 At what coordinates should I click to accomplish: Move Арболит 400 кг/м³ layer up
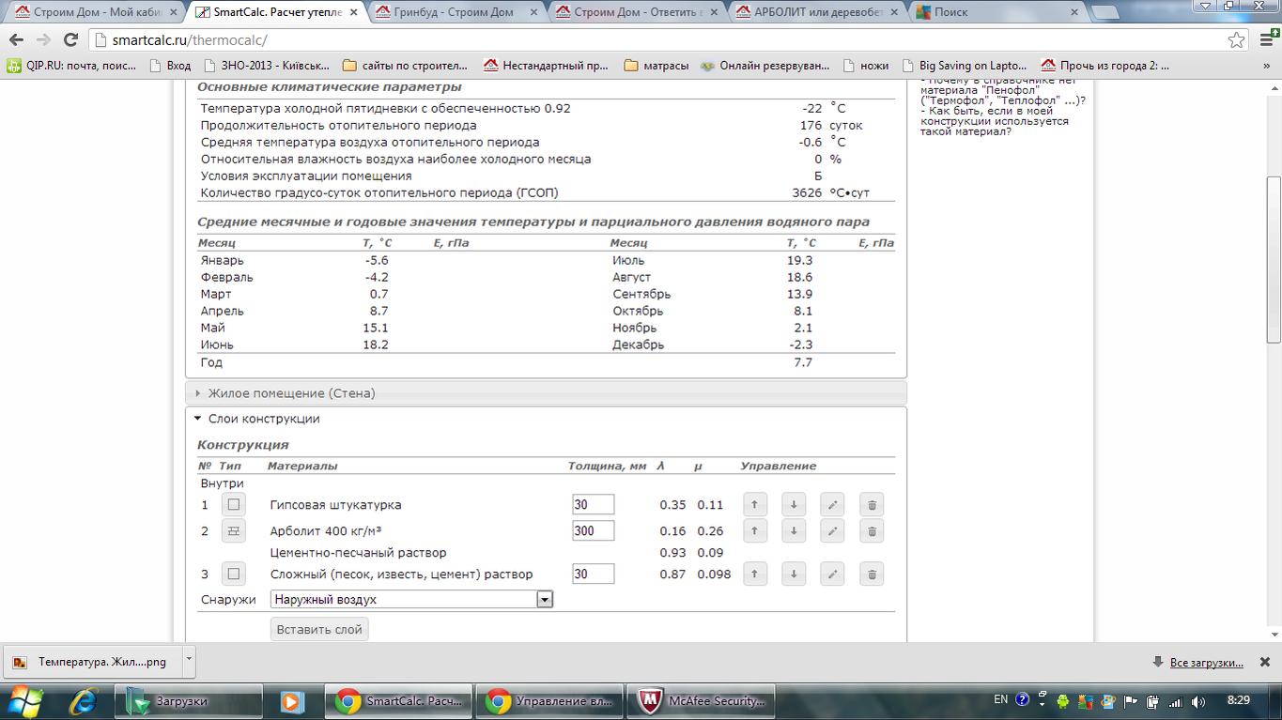(755, 531)
